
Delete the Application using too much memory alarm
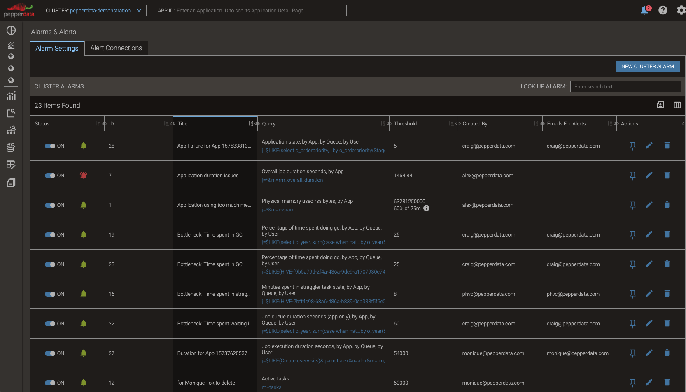(667, 205)
